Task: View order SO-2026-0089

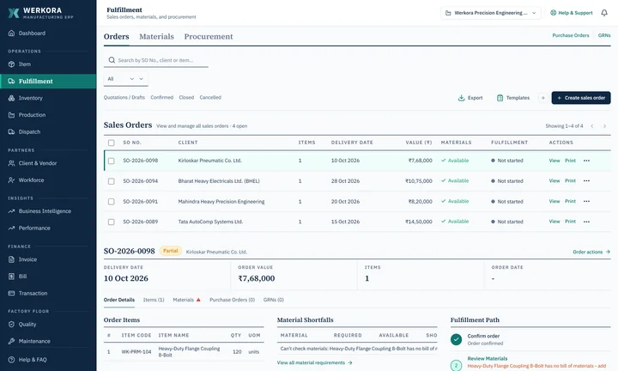Action: point(554,222)
